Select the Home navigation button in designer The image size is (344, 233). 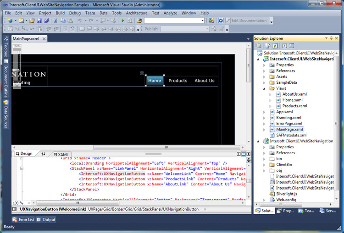pos(155,81)
